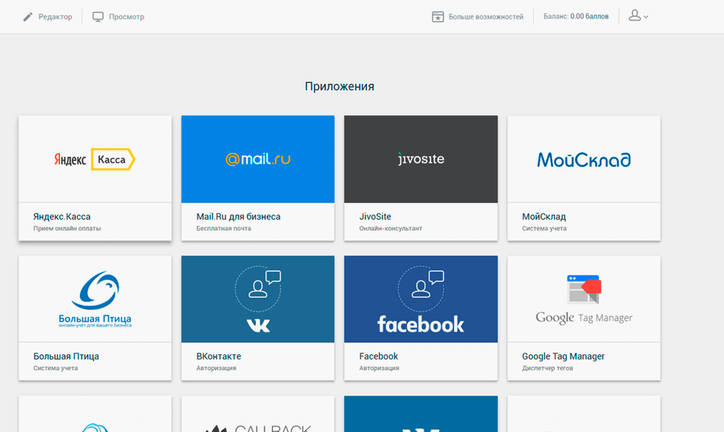Viewport: 724px width, 432px height.
Task: Click the Яндекс Касса logo thumbnail
Action: click(x=95, y=159)
